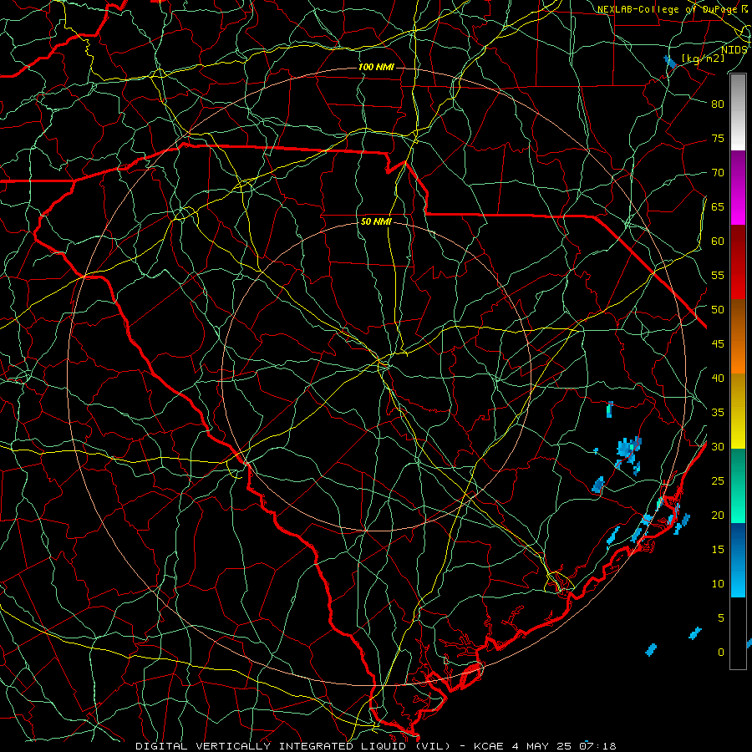
Task: Click the kg/m2 units label
Action: click(703, 58)
